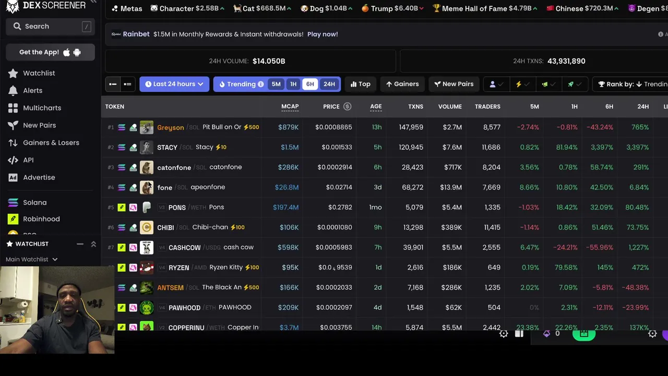Open the Meme Hall of Fame meta
This screenshot has height=376, width=668.
point(485,8)
